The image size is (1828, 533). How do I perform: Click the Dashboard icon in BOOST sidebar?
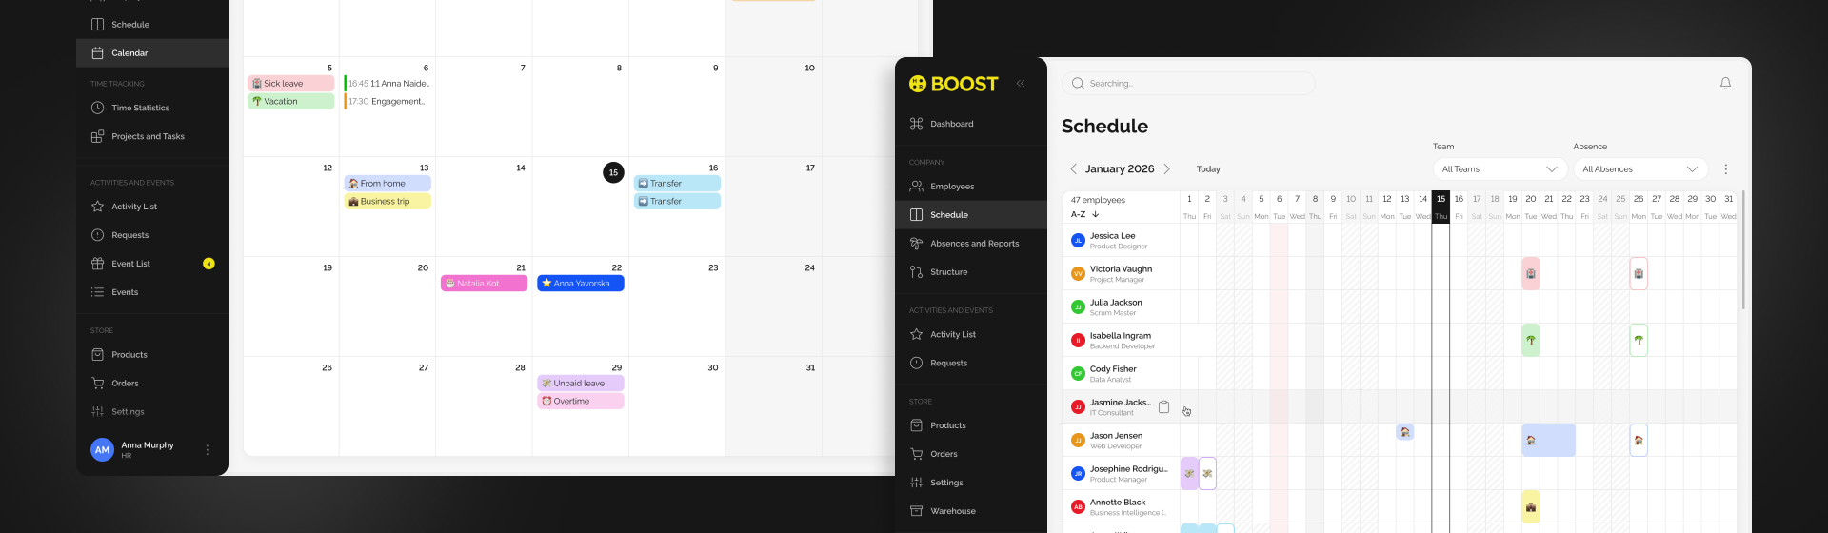[916, 124]
